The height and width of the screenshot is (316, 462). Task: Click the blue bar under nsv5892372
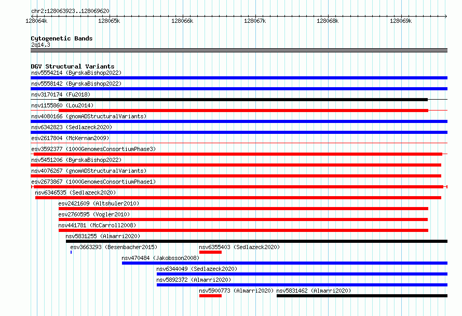coord(302,285)
